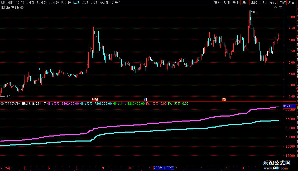This screenshot has width=298, height=171.
Task: Open the 画线 drawing tools
Action: point(254,2)
